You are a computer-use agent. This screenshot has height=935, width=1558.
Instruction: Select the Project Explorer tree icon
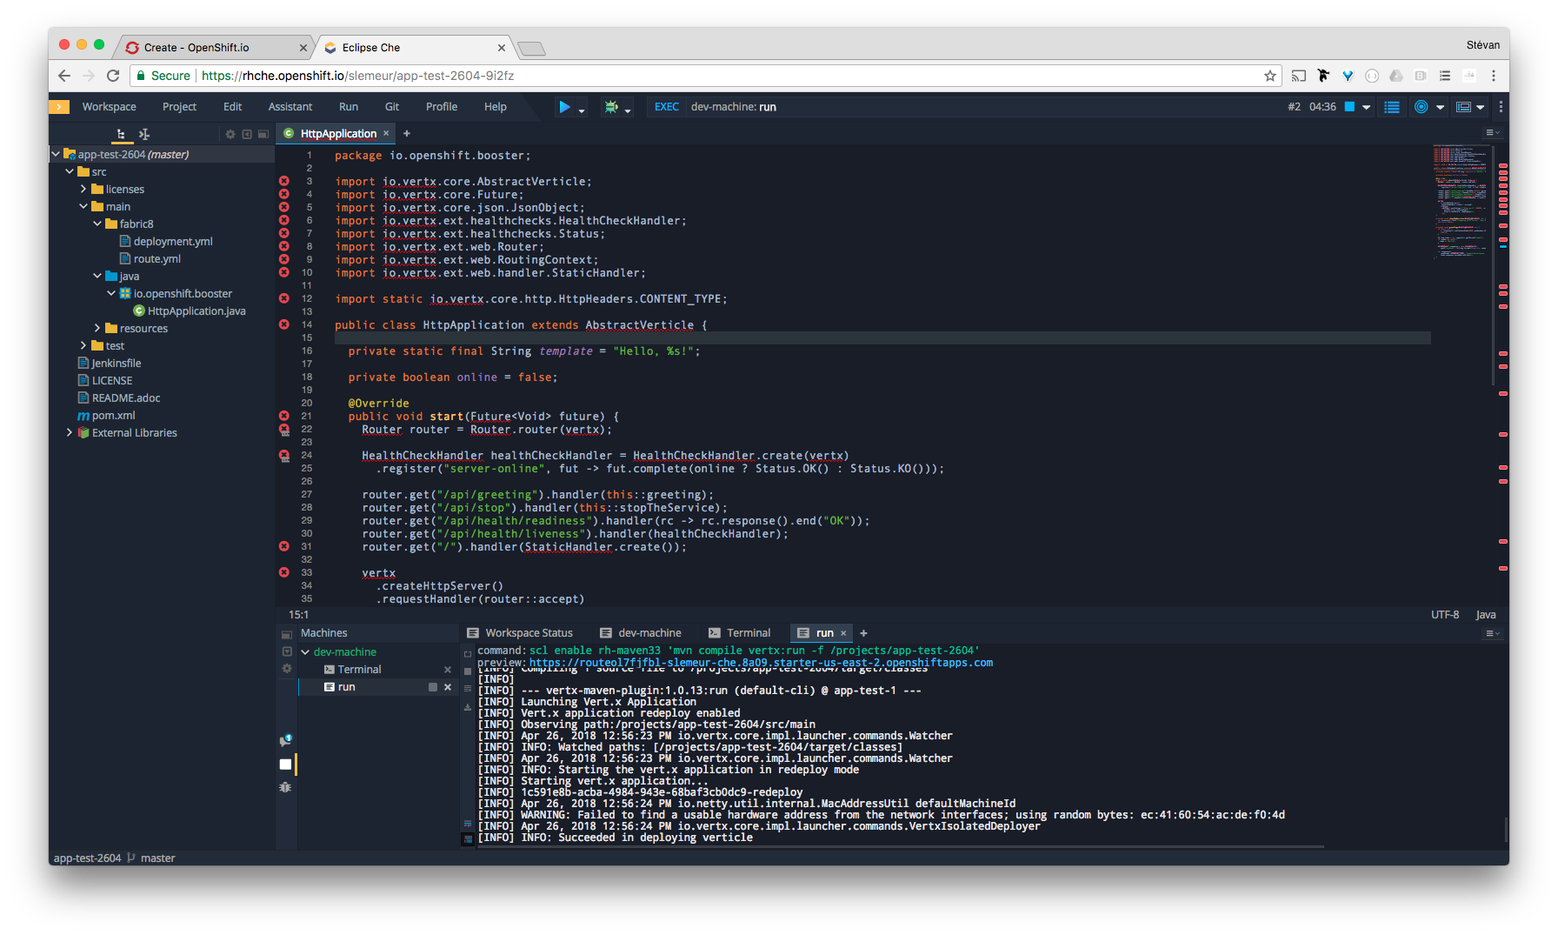[121, 134]
